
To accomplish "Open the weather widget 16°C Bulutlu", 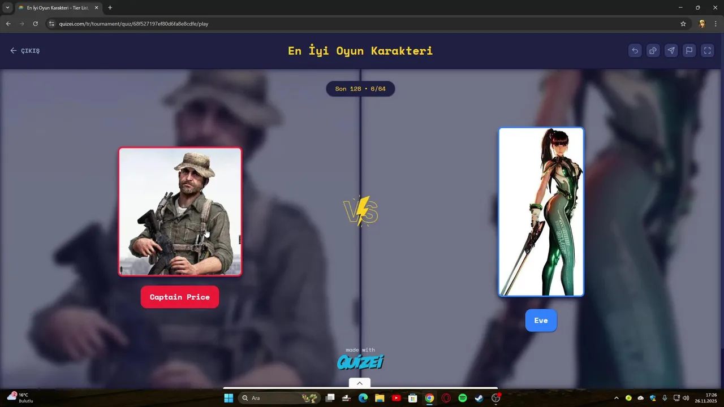I will click(x=20, y=397).
